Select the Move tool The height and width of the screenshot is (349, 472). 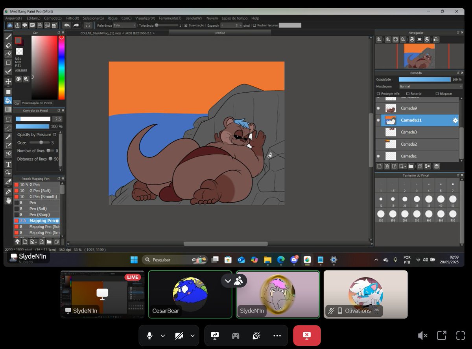coord(8,82)
